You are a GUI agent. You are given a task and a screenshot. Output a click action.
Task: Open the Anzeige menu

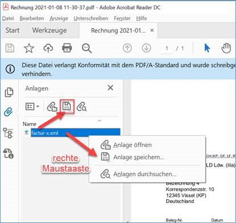click(59, 18)
